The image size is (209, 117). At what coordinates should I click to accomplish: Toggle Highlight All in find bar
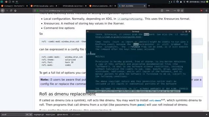pos(39,115)
